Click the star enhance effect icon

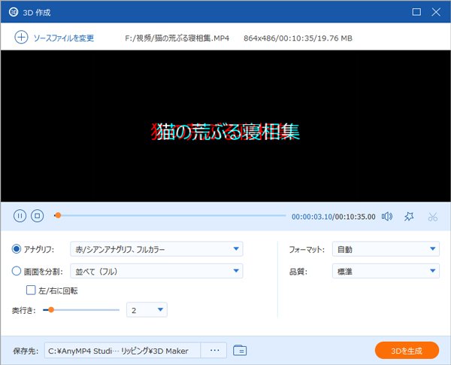pos(409,216)
